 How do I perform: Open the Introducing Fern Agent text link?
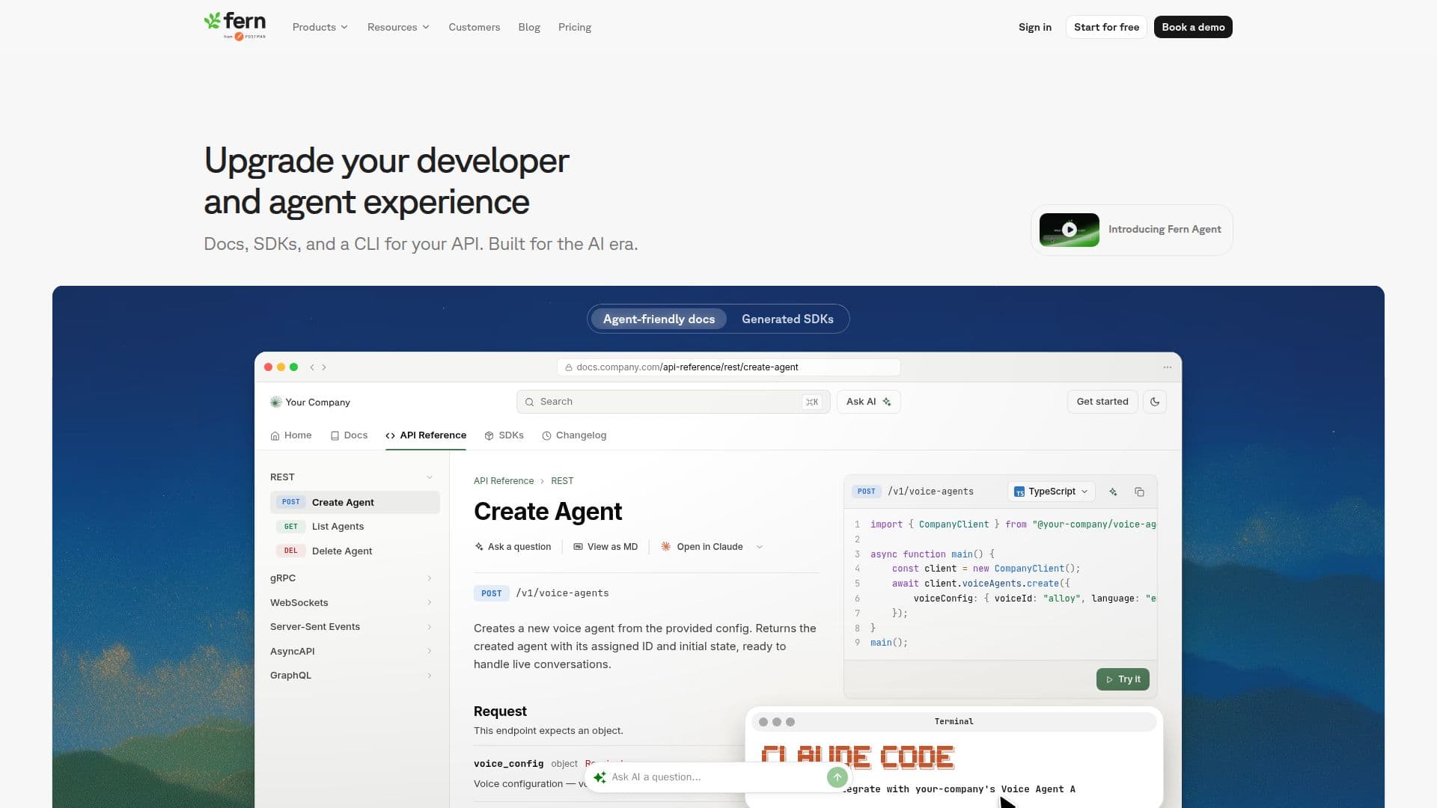click(1165, 230)
